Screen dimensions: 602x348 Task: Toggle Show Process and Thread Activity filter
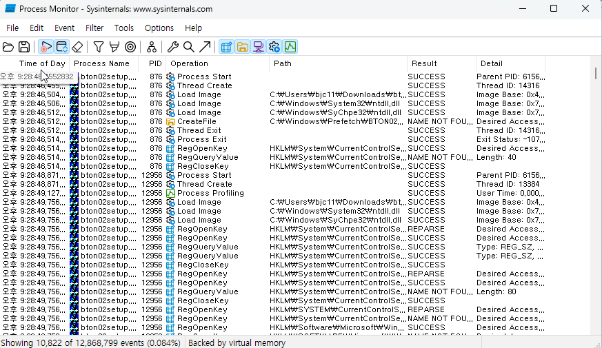pos(274,47)
